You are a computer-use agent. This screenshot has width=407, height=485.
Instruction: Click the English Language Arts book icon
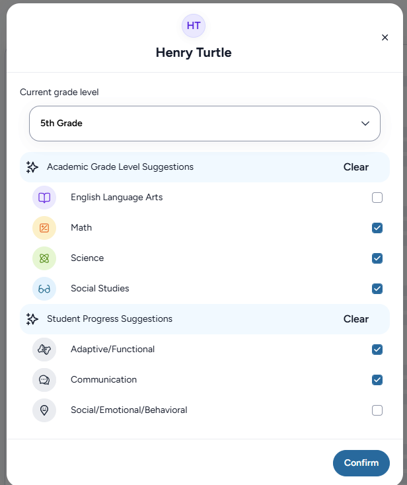point(44,198)
